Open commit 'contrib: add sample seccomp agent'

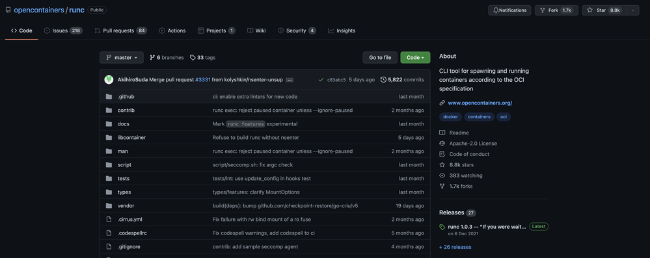pos(255,247)
